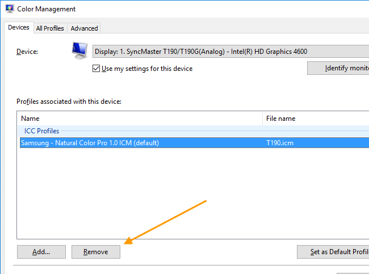Click the T190.icm file name cell

[280, 143]
